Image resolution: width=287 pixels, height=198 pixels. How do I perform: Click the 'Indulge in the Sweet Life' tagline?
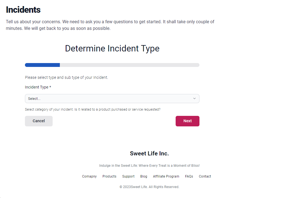point(149,166)
